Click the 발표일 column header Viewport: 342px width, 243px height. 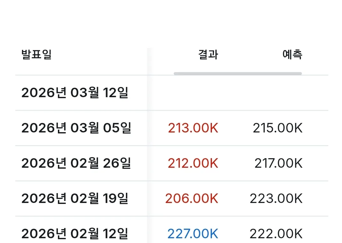[36, 55]
